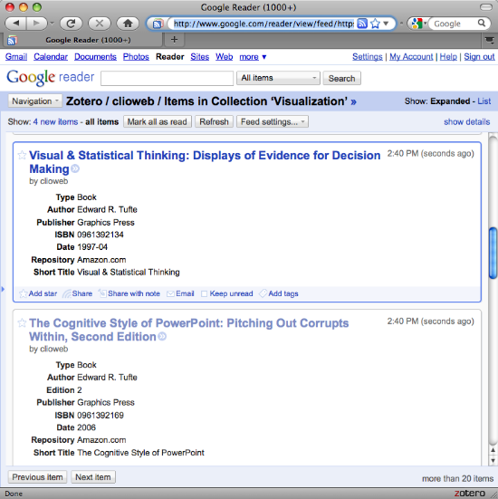
Task: Check the Keep unread checkbox
Action: pos(204,293)
